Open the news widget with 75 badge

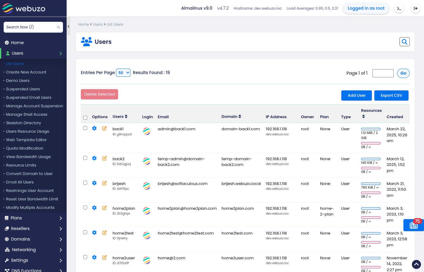coord(414,225)
